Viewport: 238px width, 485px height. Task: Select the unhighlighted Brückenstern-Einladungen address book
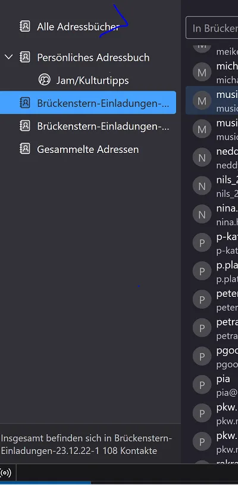coord(88,126)
